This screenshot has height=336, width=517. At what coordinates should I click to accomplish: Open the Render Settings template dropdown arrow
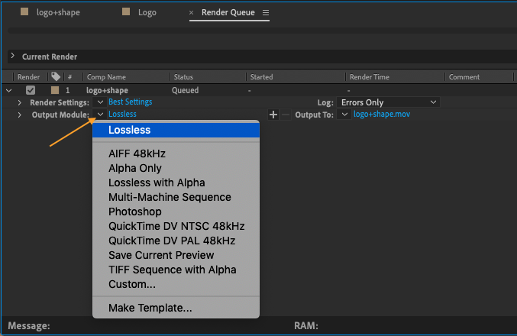[x=100, y=102]
